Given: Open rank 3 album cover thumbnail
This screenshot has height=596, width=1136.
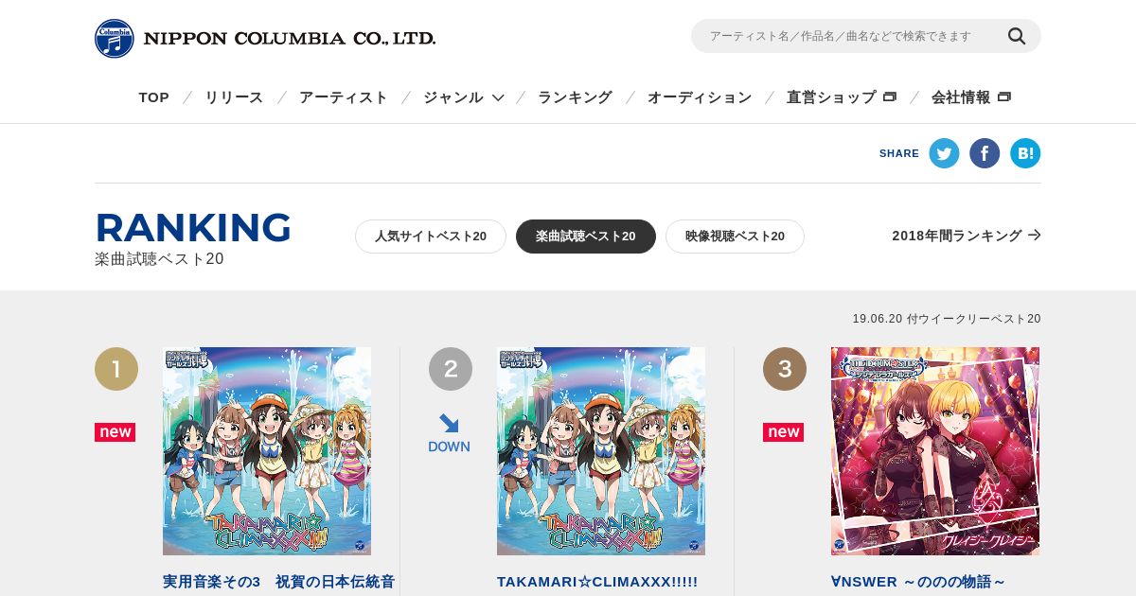Looking at the screenshot, I should click(935, 451).
